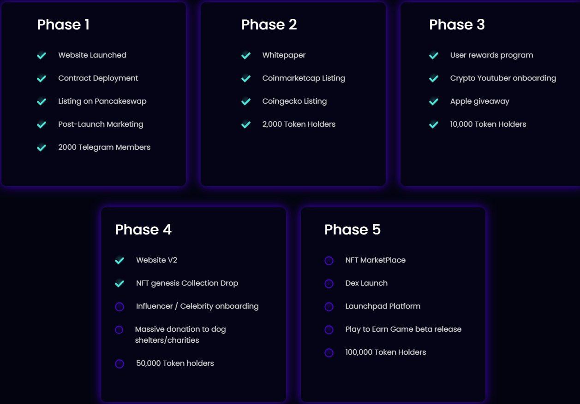Screen dimensions: 580x404
Task: Click the checkmark beside Apple giveaway
Action: (x=434, y=101)
